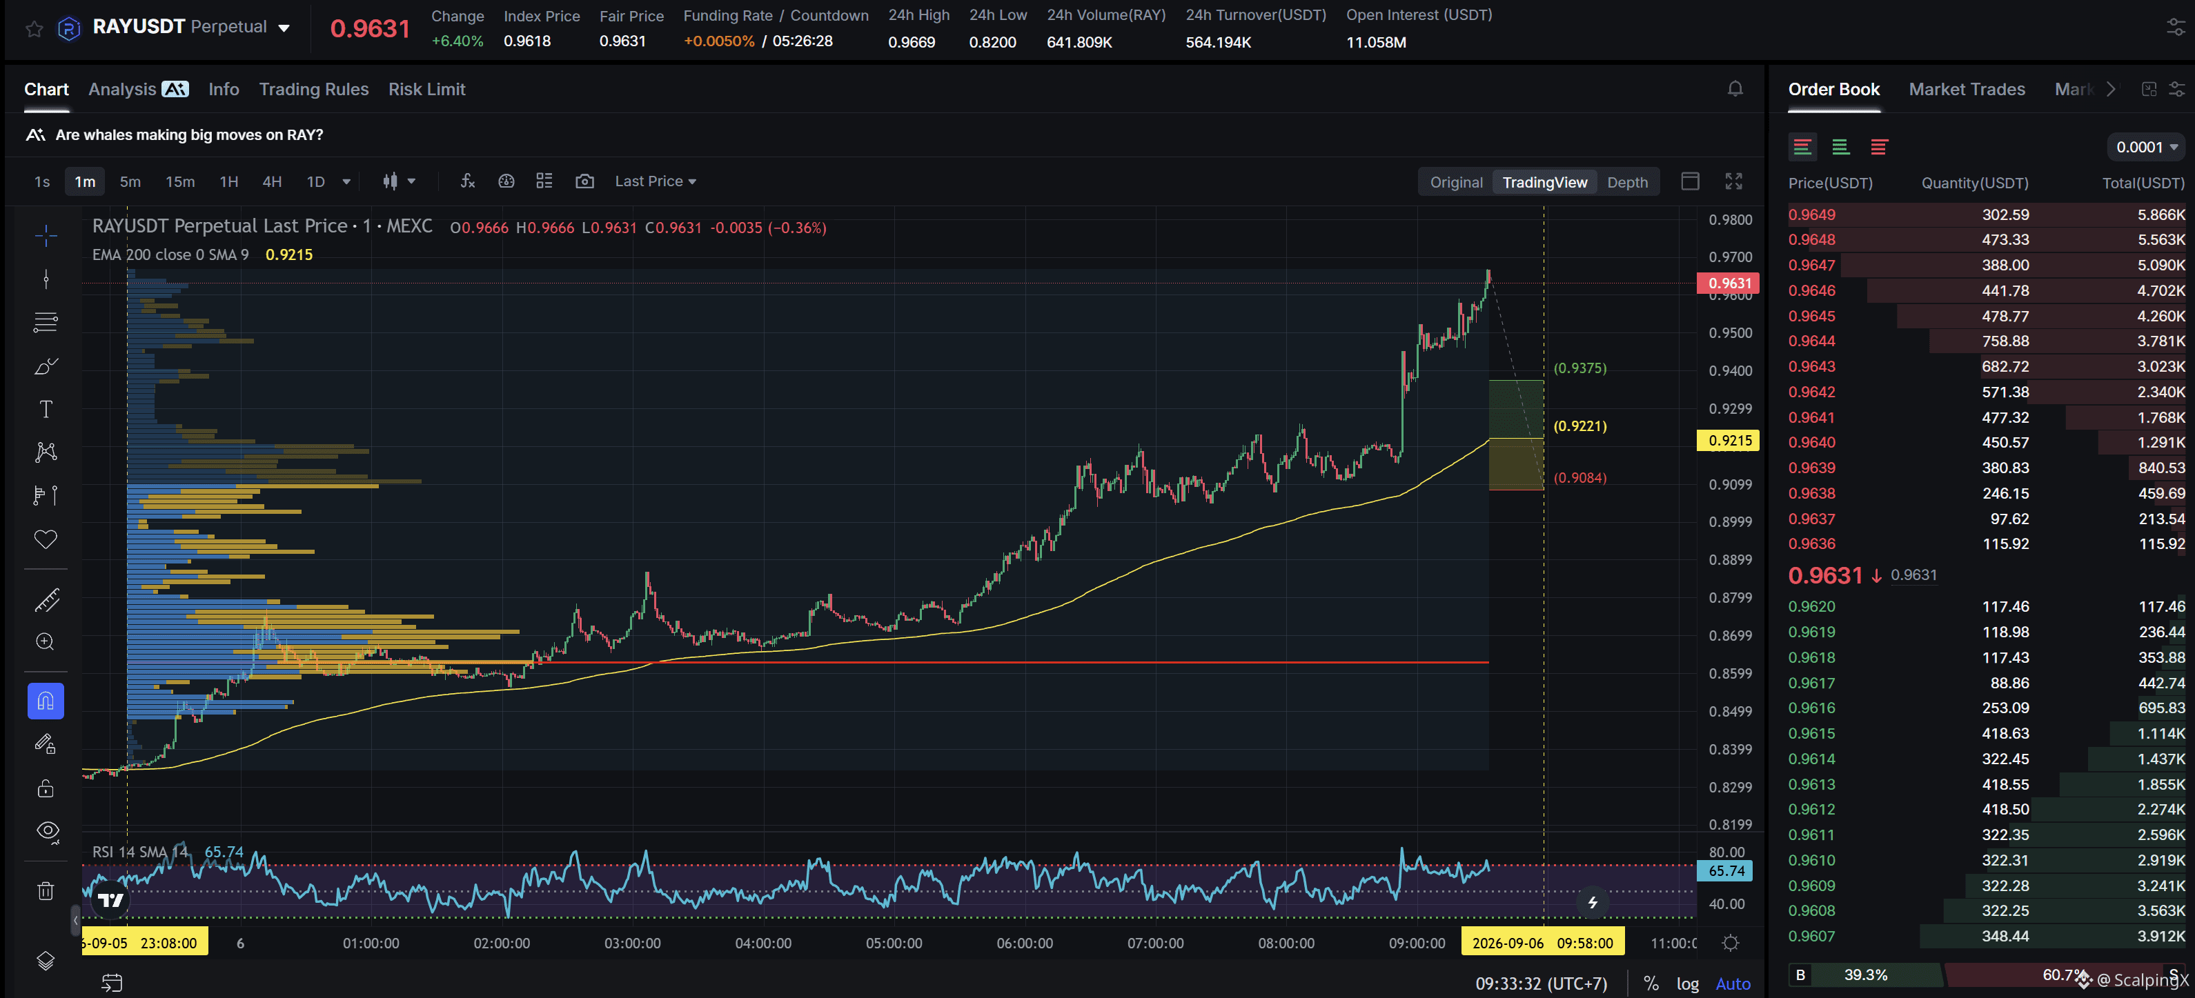Screen dimensions: 2195x998
Task: Open the Last Price dropdown
Action: [656, 181]
